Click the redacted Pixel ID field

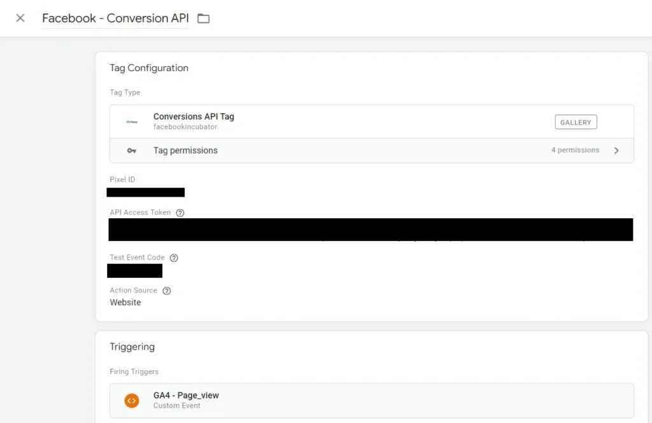point(146,192)
